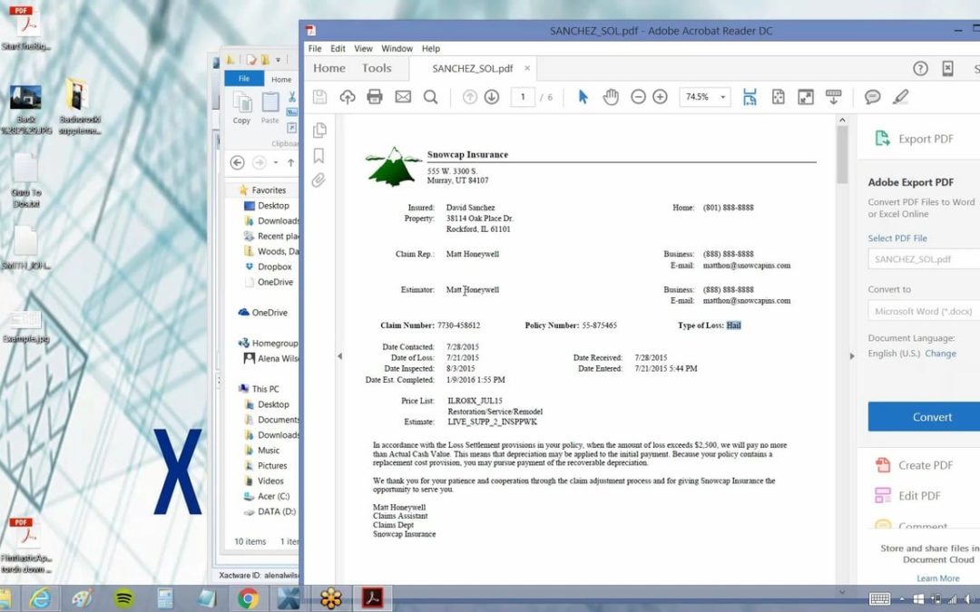980x612 pixels.
Task: Switch to the Tools tab
Action: [x=377, y=68]
